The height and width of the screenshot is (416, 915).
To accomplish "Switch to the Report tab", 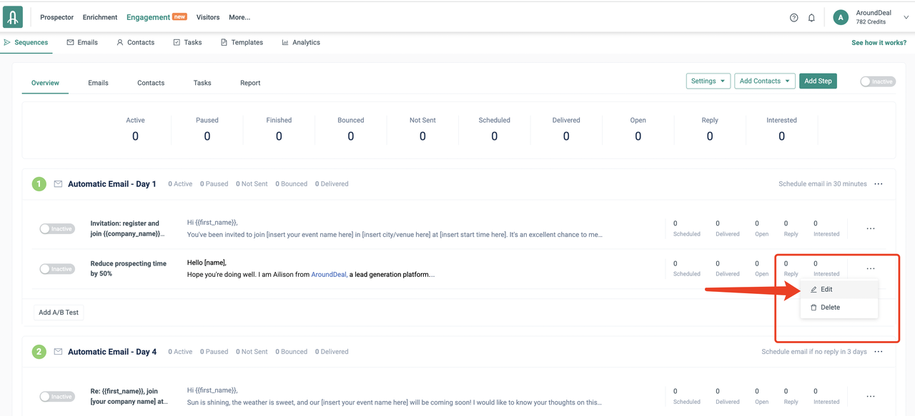I will (x=250, y=83).
